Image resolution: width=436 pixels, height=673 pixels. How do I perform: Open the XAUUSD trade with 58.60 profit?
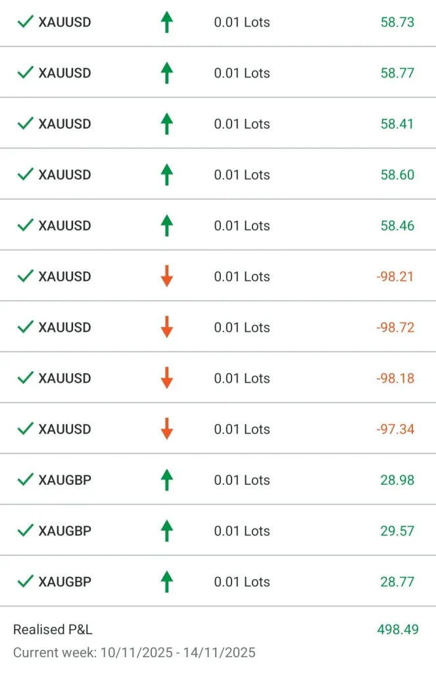(x=64, y=175)
